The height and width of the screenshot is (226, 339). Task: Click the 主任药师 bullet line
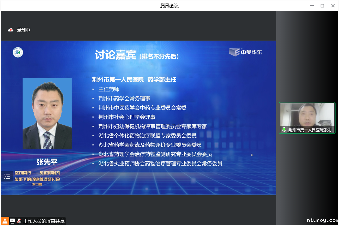(109, 89)
